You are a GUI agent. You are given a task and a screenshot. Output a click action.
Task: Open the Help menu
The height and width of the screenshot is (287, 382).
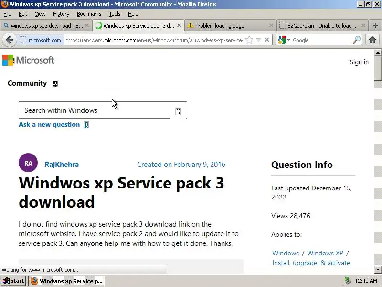coord(133,14)
